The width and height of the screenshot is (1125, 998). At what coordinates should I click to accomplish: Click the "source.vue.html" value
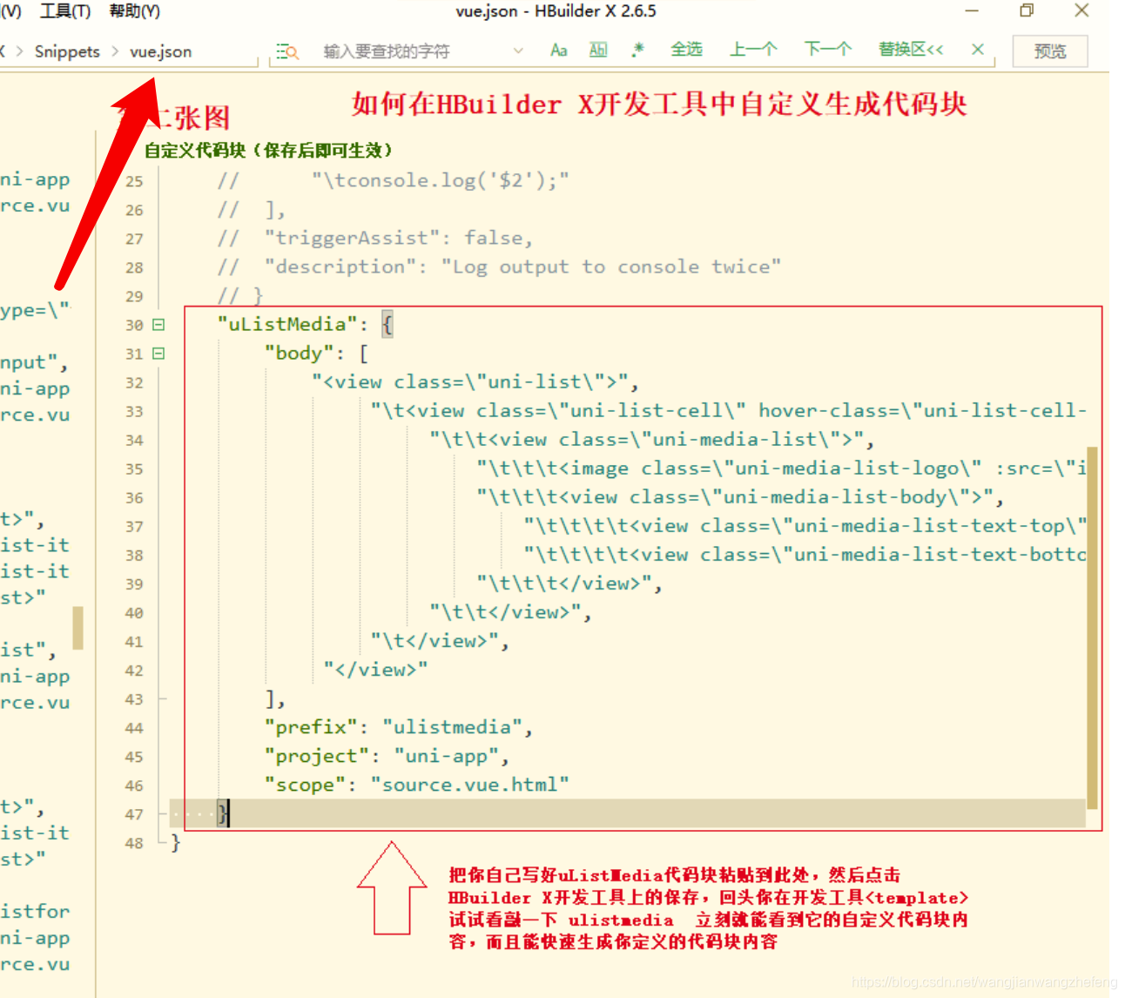click(x=470, y=785)
